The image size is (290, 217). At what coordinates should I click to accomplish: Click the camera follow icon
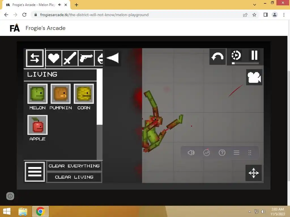pos(254,77)
